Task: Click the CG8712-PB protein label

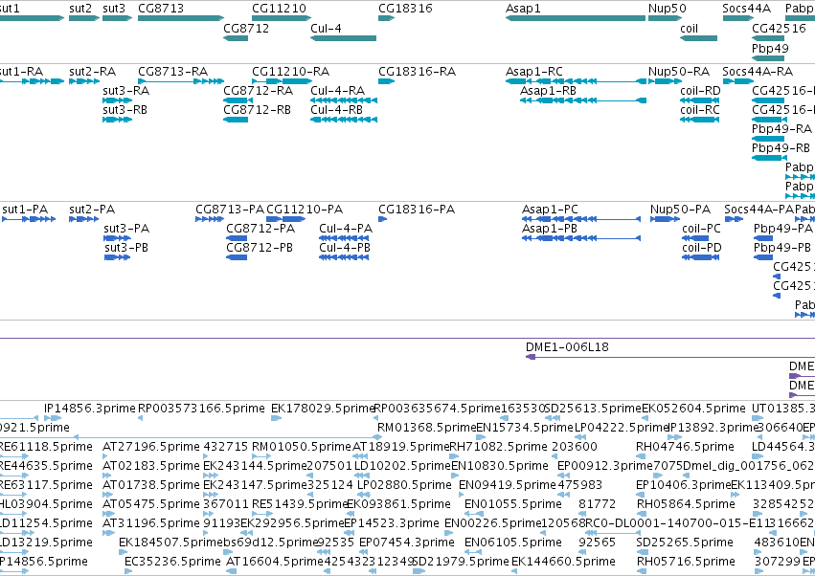Action: 260,248
